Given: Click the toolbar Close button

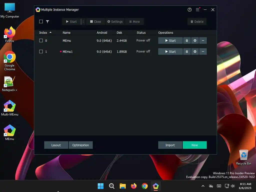Looking at the screenshot, I should click(95, 21).
